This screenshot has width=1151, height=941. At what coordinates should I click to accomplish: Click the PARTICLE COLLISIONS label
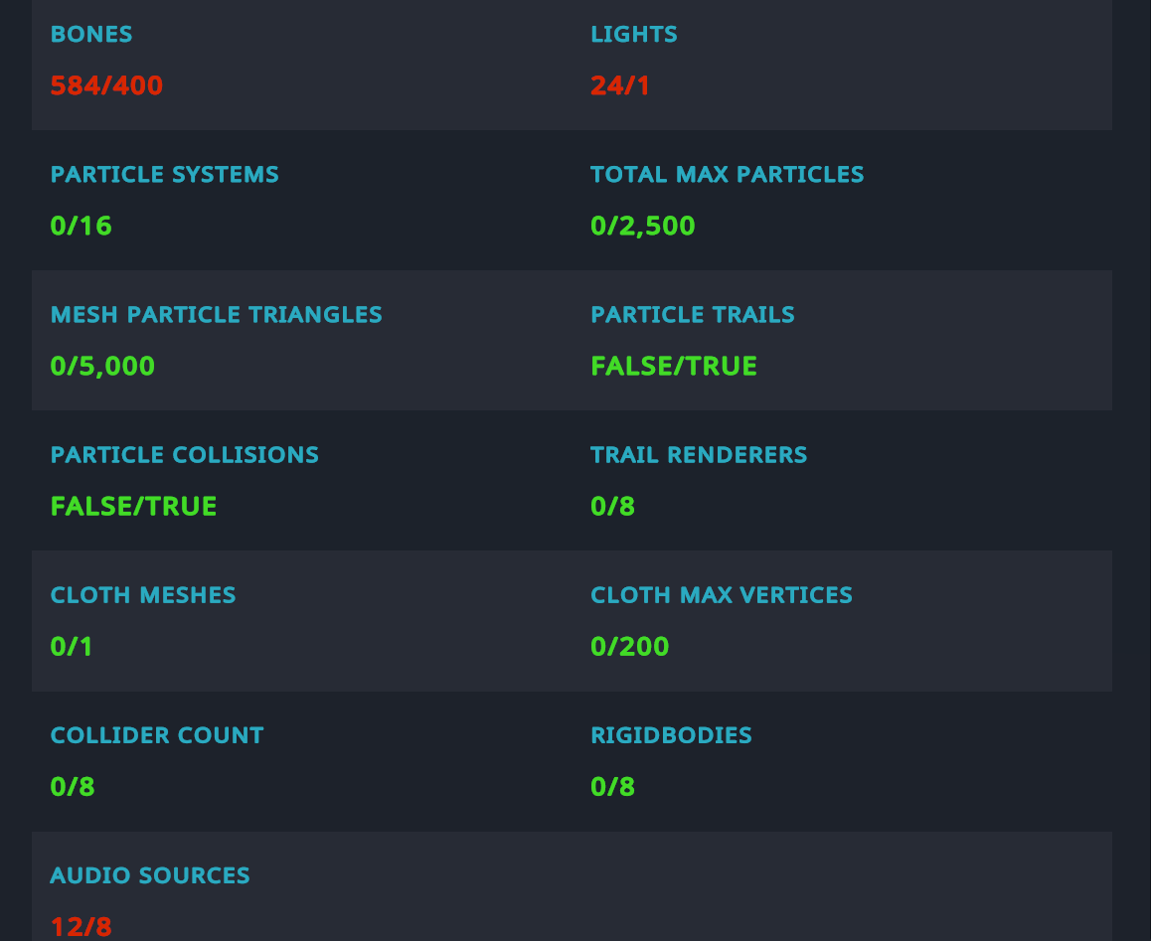(x=184, y=454)
